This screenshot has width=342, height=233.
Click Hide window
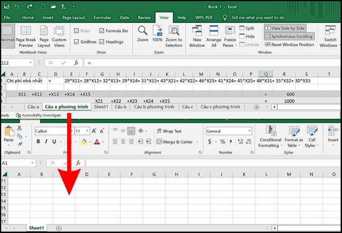(x=247, y=36)
